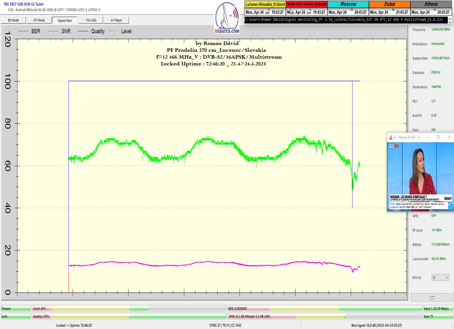This screenshot has width=454, height=329.
Task: Click the Lock status indicator
Action: pos(16,316)
